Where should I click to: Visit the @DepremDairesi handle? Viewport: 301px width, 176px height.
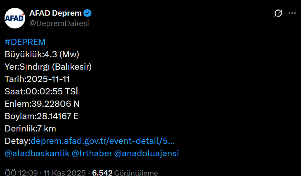59,23
